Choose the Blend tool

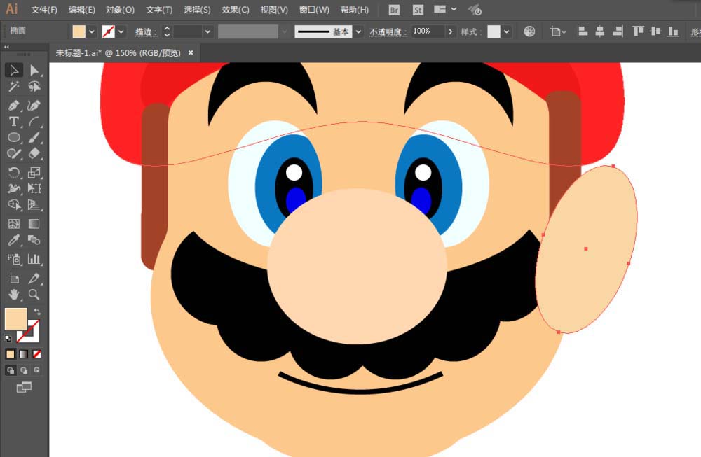(34, 240)
